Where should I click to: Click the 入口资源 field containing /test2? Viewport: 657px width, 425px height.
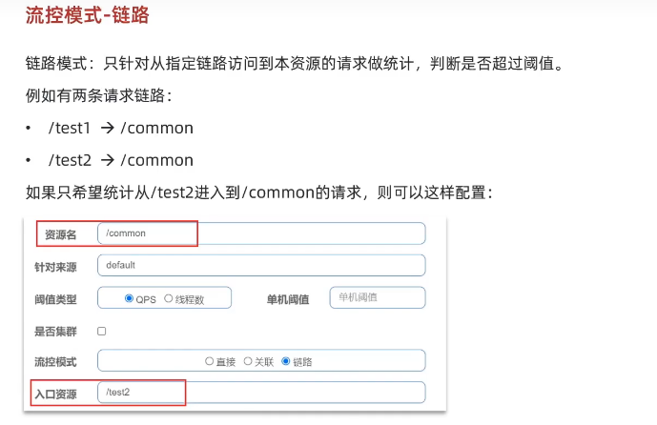tap(260, 393)
